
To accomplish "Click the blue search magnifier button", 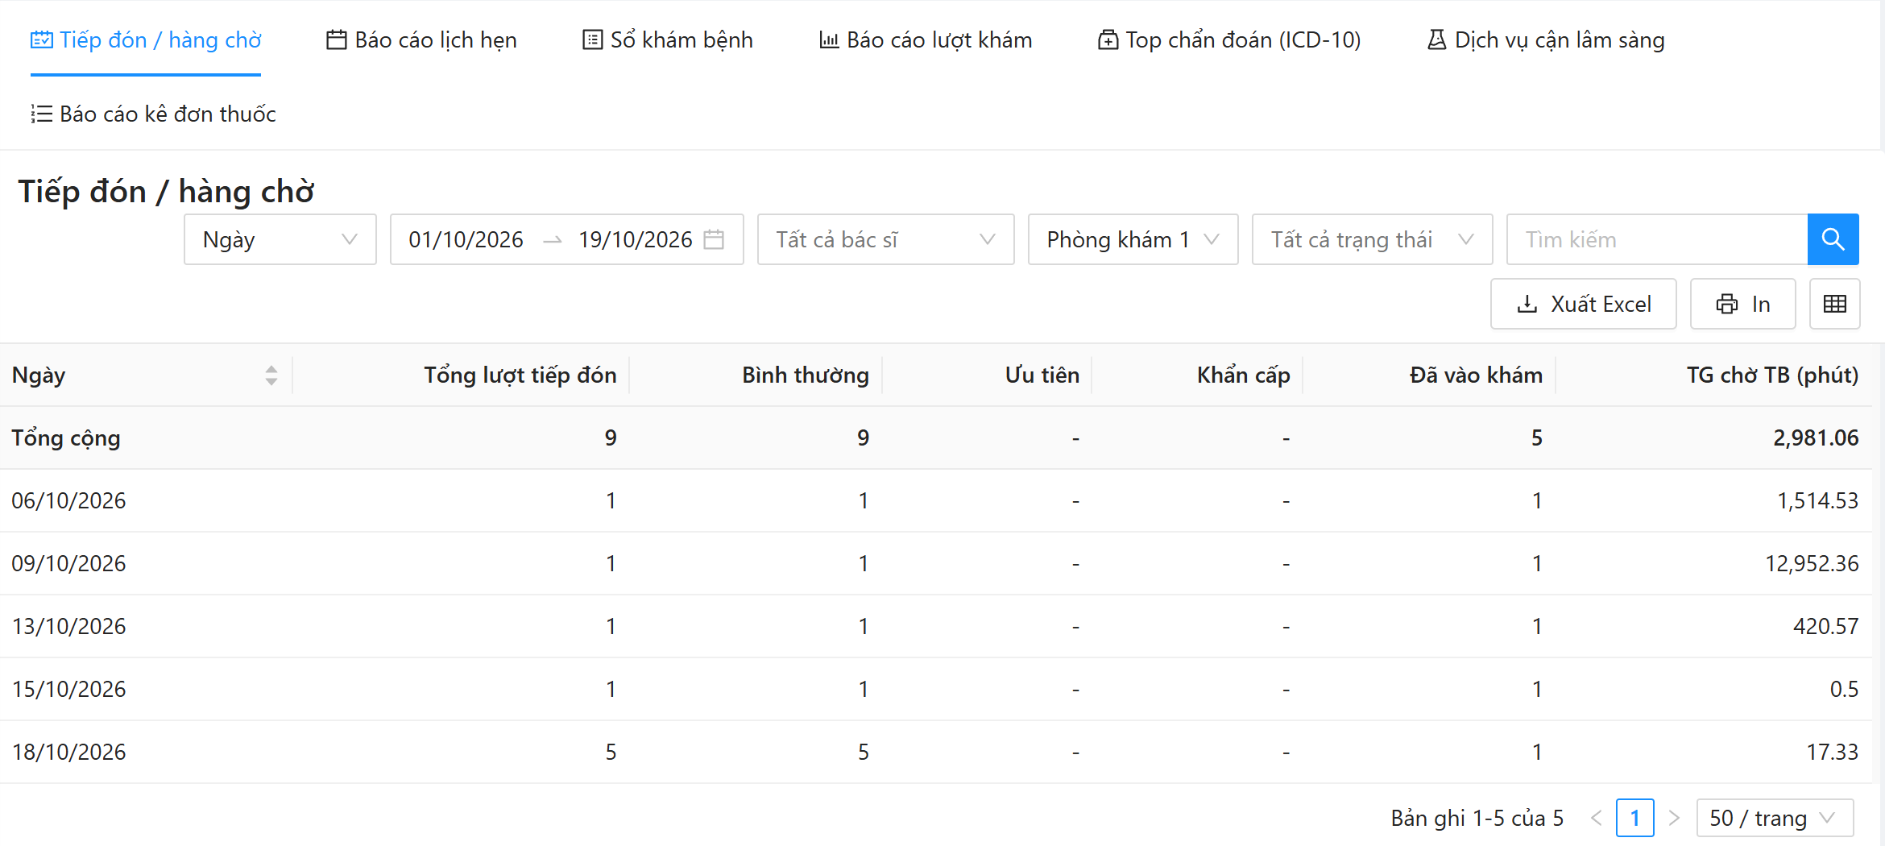I will [1833, 239].
